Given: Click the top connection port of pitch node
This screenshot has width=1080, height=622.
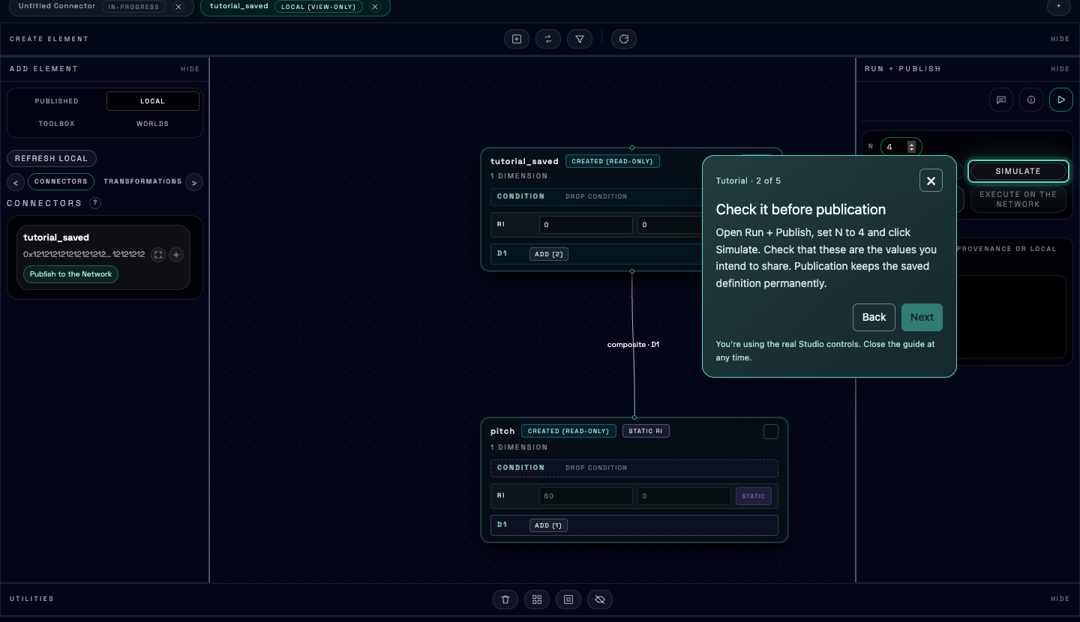Looking at the screenshot, I should [x=634, y=417].
